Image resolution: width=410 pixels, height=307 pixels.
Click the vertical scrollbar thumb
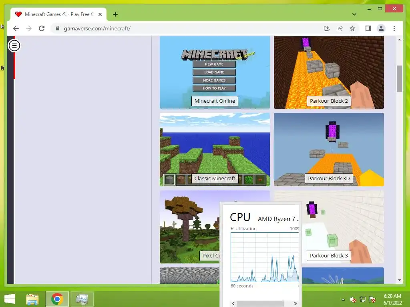pos(399,79)
